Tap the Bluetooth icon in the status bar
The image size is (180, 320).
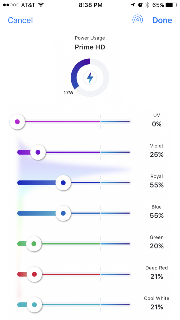[x=147, y=5]
